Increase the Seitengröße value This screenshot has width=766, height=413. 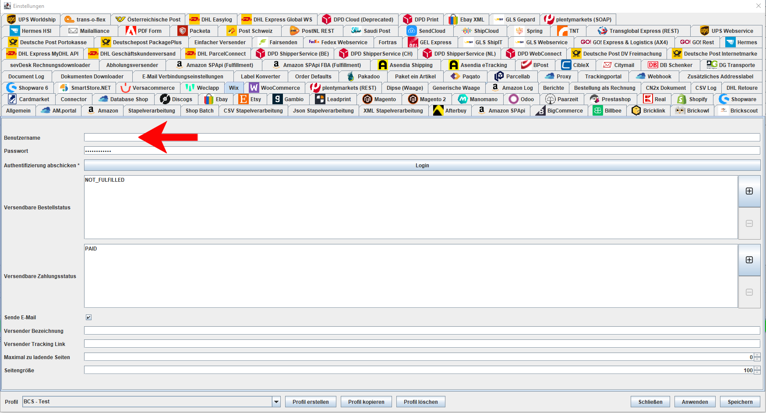point(757,368)
